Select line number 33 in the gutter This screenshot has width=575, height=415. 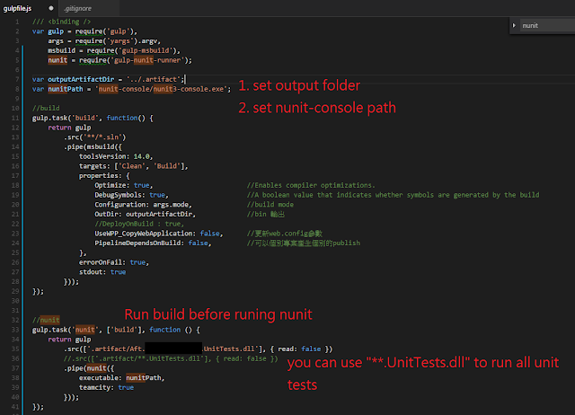[x=15, y=330]
